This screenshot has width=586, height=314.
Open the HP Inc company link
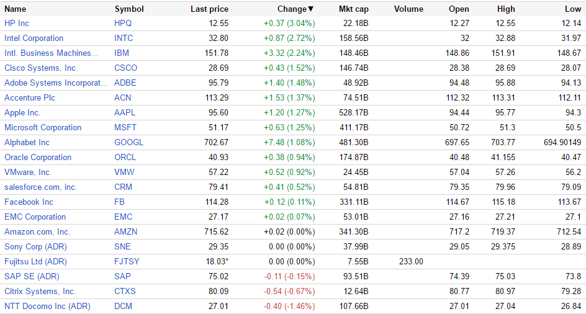tap(17, 24)
